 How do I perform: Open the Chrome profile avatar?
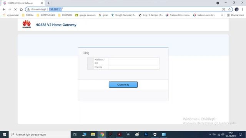coord(237,9)
